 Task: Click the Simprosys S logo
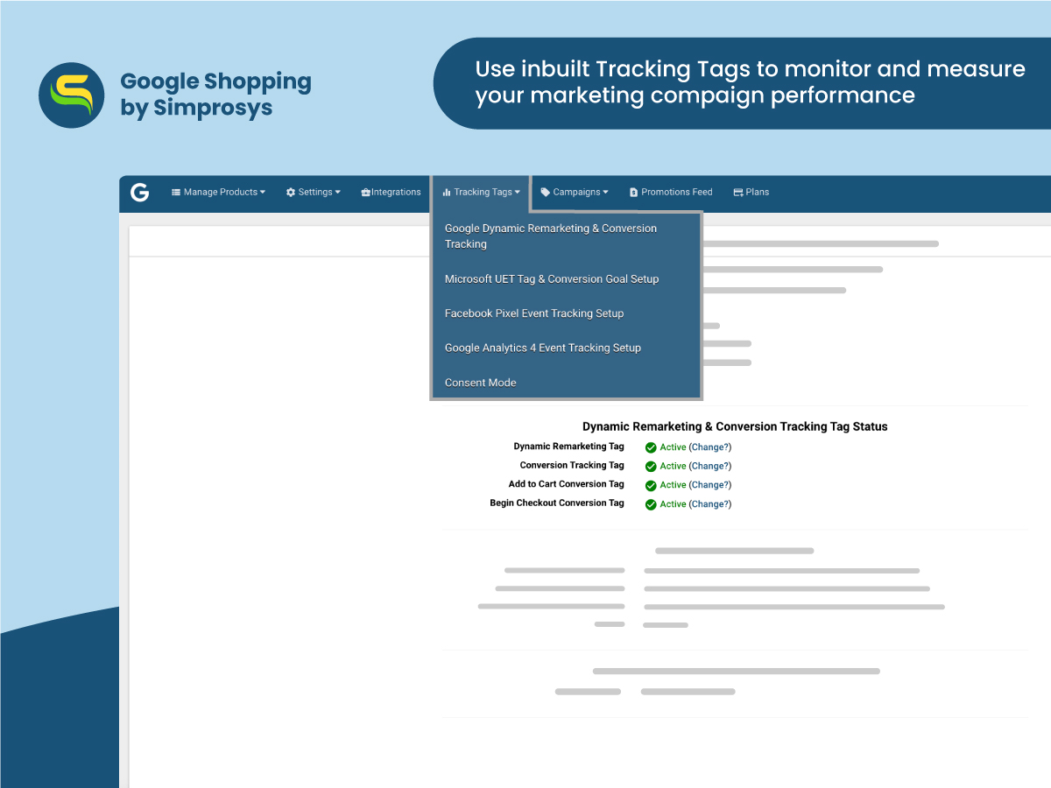[x=72, y=95]
